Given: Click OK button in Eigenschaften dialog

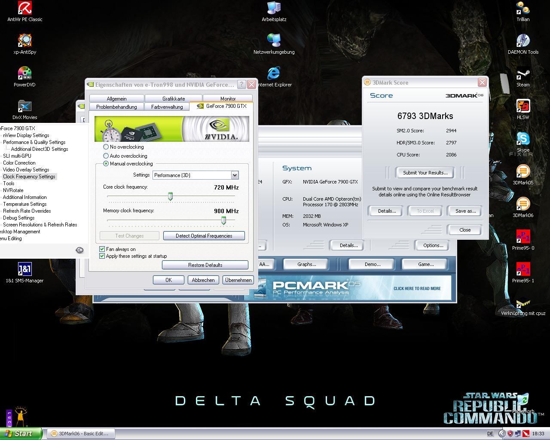Looking at the screenshot, I should tap(168, 280).
